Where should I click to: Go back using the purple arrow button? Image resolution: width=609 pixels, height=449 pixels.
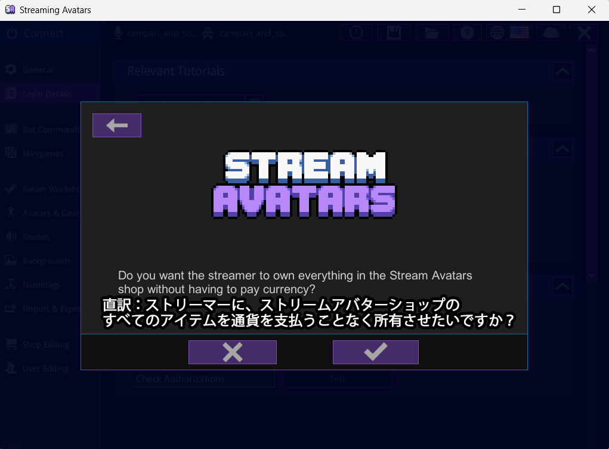click(116, 125)
